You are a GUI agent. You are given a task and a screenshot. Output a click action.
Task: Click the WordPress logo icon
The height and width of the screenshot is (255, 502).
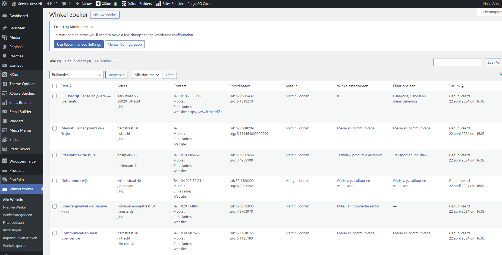pos(5,4)
